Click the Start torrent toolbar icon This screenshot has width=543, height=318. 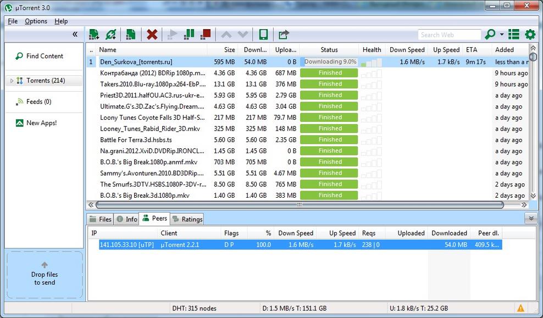[172, 34]
